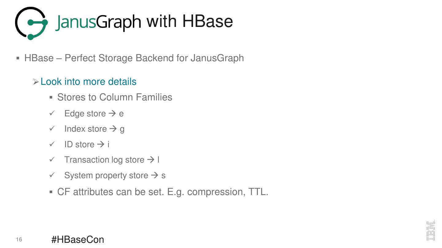Click the IBM logo in corner
This screenshot has width=442, height=248.
[x=431, y=230]
